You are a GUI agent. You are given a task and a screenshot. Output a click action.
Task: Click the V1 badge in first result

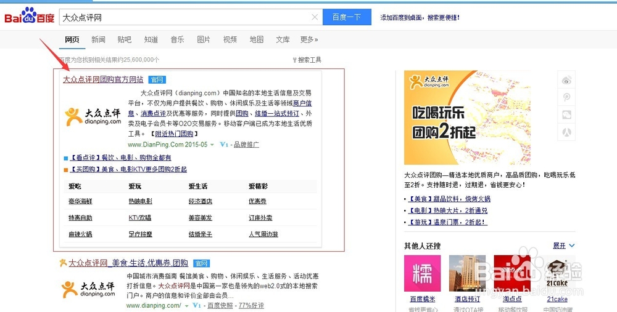[x=224, y=145]
